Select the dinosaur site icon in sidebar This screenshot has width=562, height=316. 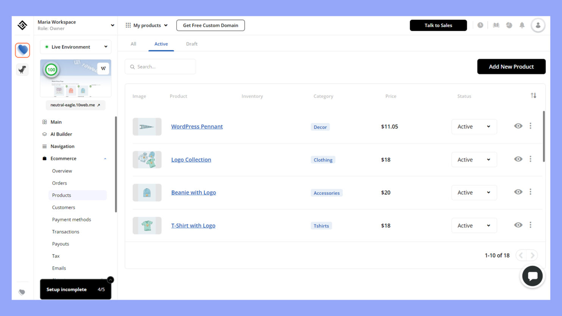tap(23, 70)
